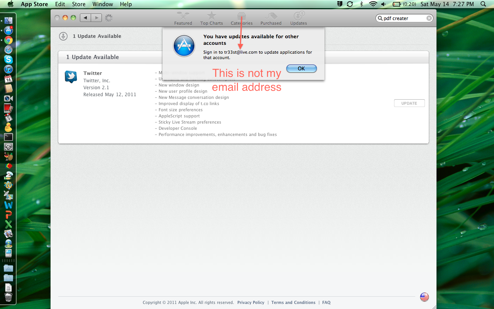Open the Terms and Conditions link

point(293,302)
